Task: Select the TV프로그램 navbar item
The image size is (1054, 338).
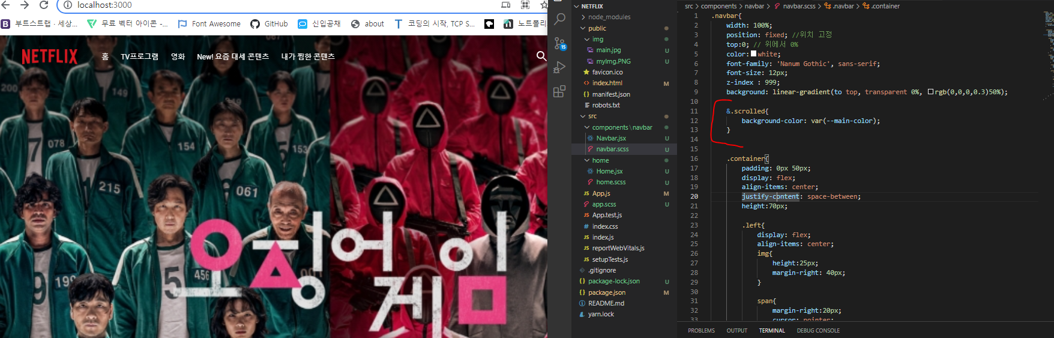Action: point(140,56)
